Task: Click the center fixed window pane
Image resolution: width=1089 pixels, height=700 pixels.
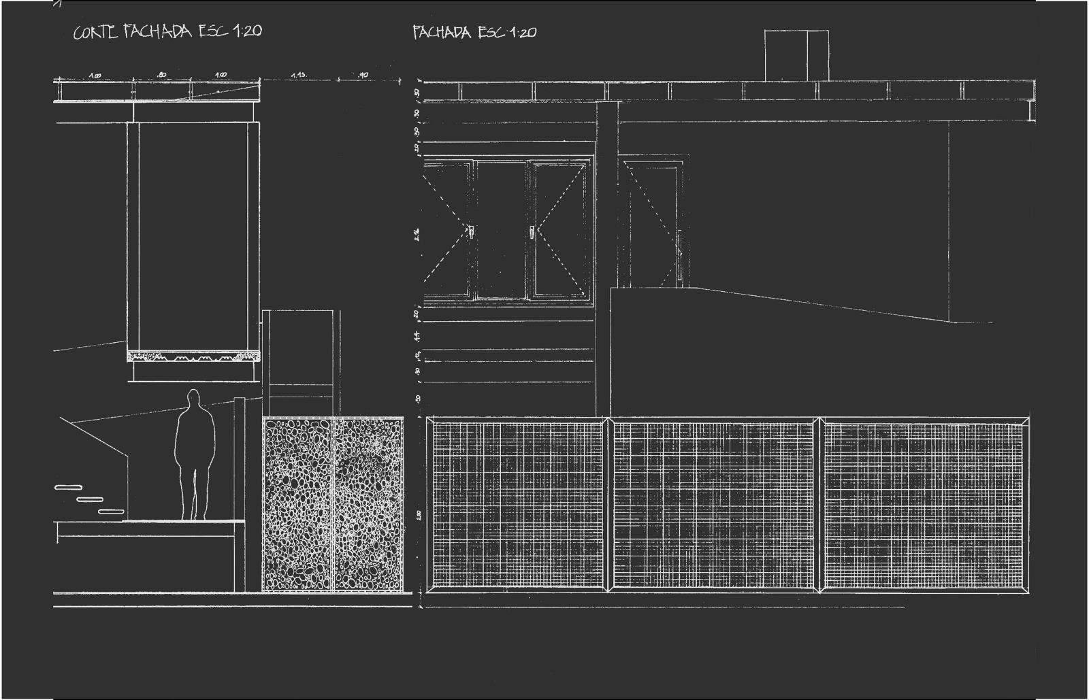Action: (x=502, y=229)
